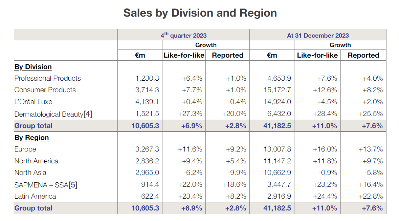The height and width of the screenshot is (221, 399).
Task: Select the 'Latin America' row label
Action: coord(35,196)
